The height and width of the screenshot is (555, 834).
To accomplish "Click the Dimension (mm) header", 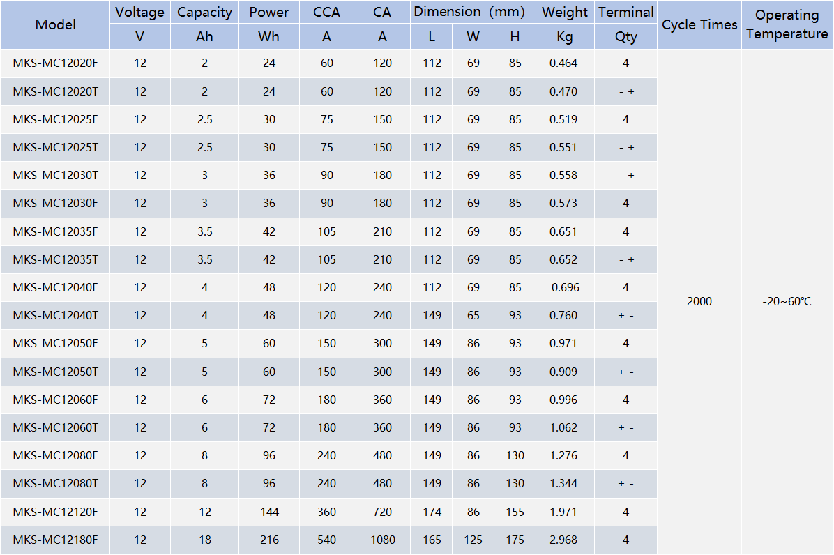I will [x=469, y=12].
